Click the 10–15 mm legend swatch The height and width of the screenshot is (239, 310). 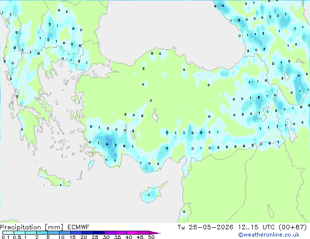pos(65,233)
